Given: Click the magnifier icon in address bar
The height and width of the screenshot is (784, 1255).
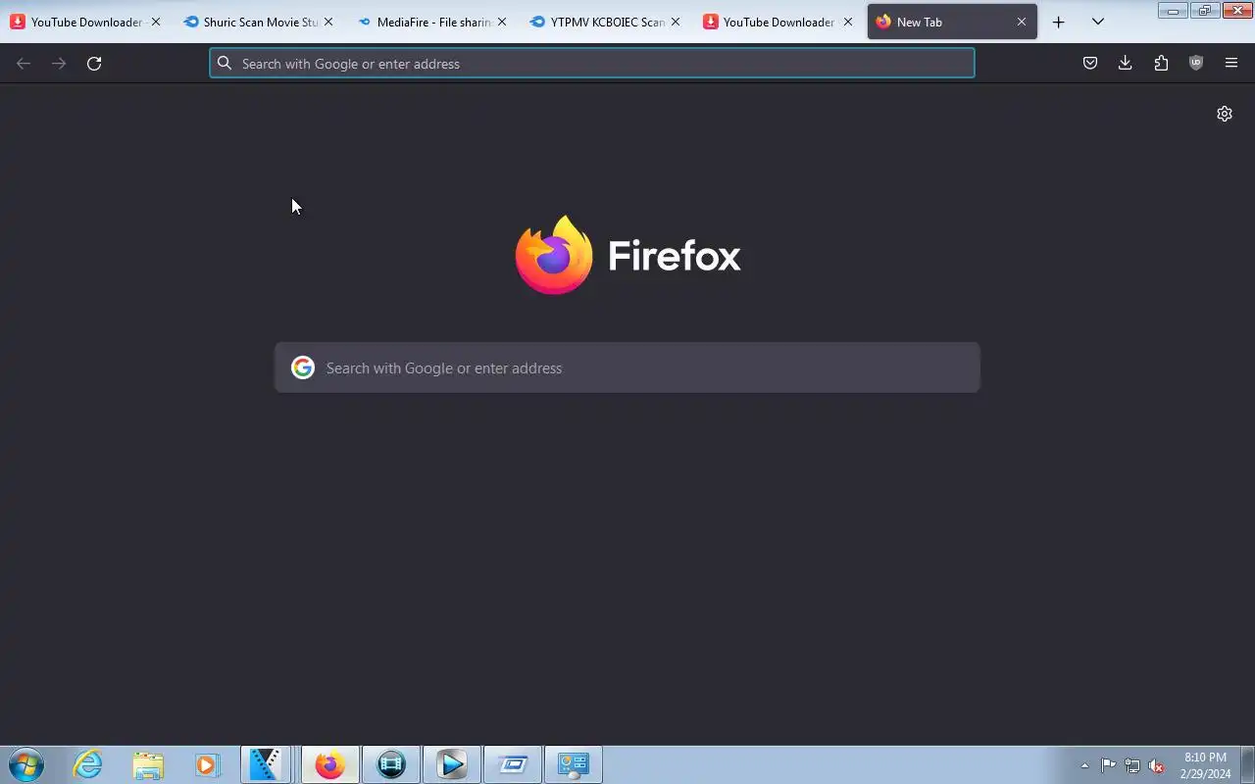Looking at the screenshot, I should pos(225,64).
